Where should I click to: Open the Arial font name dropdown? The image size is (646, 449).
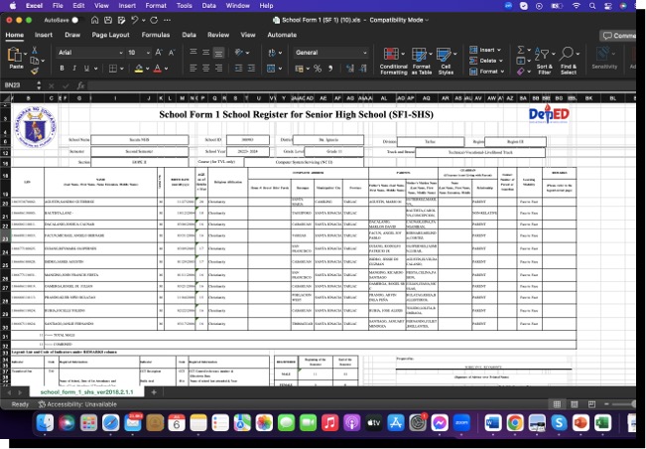click(121, 53)
